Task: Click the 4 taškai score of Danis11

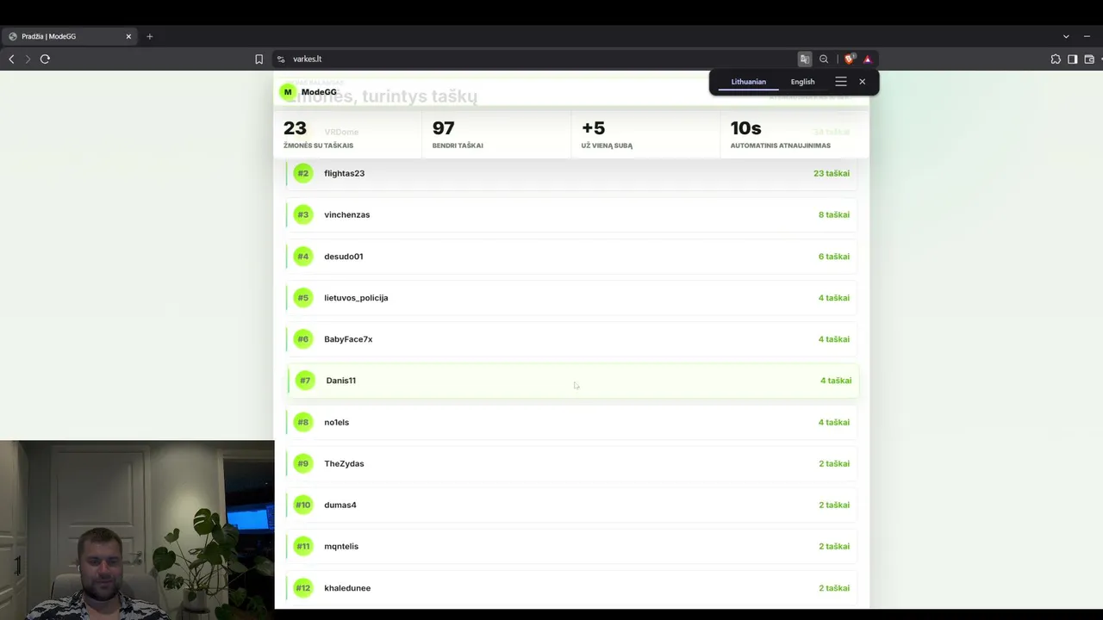Action: [835, 381]
